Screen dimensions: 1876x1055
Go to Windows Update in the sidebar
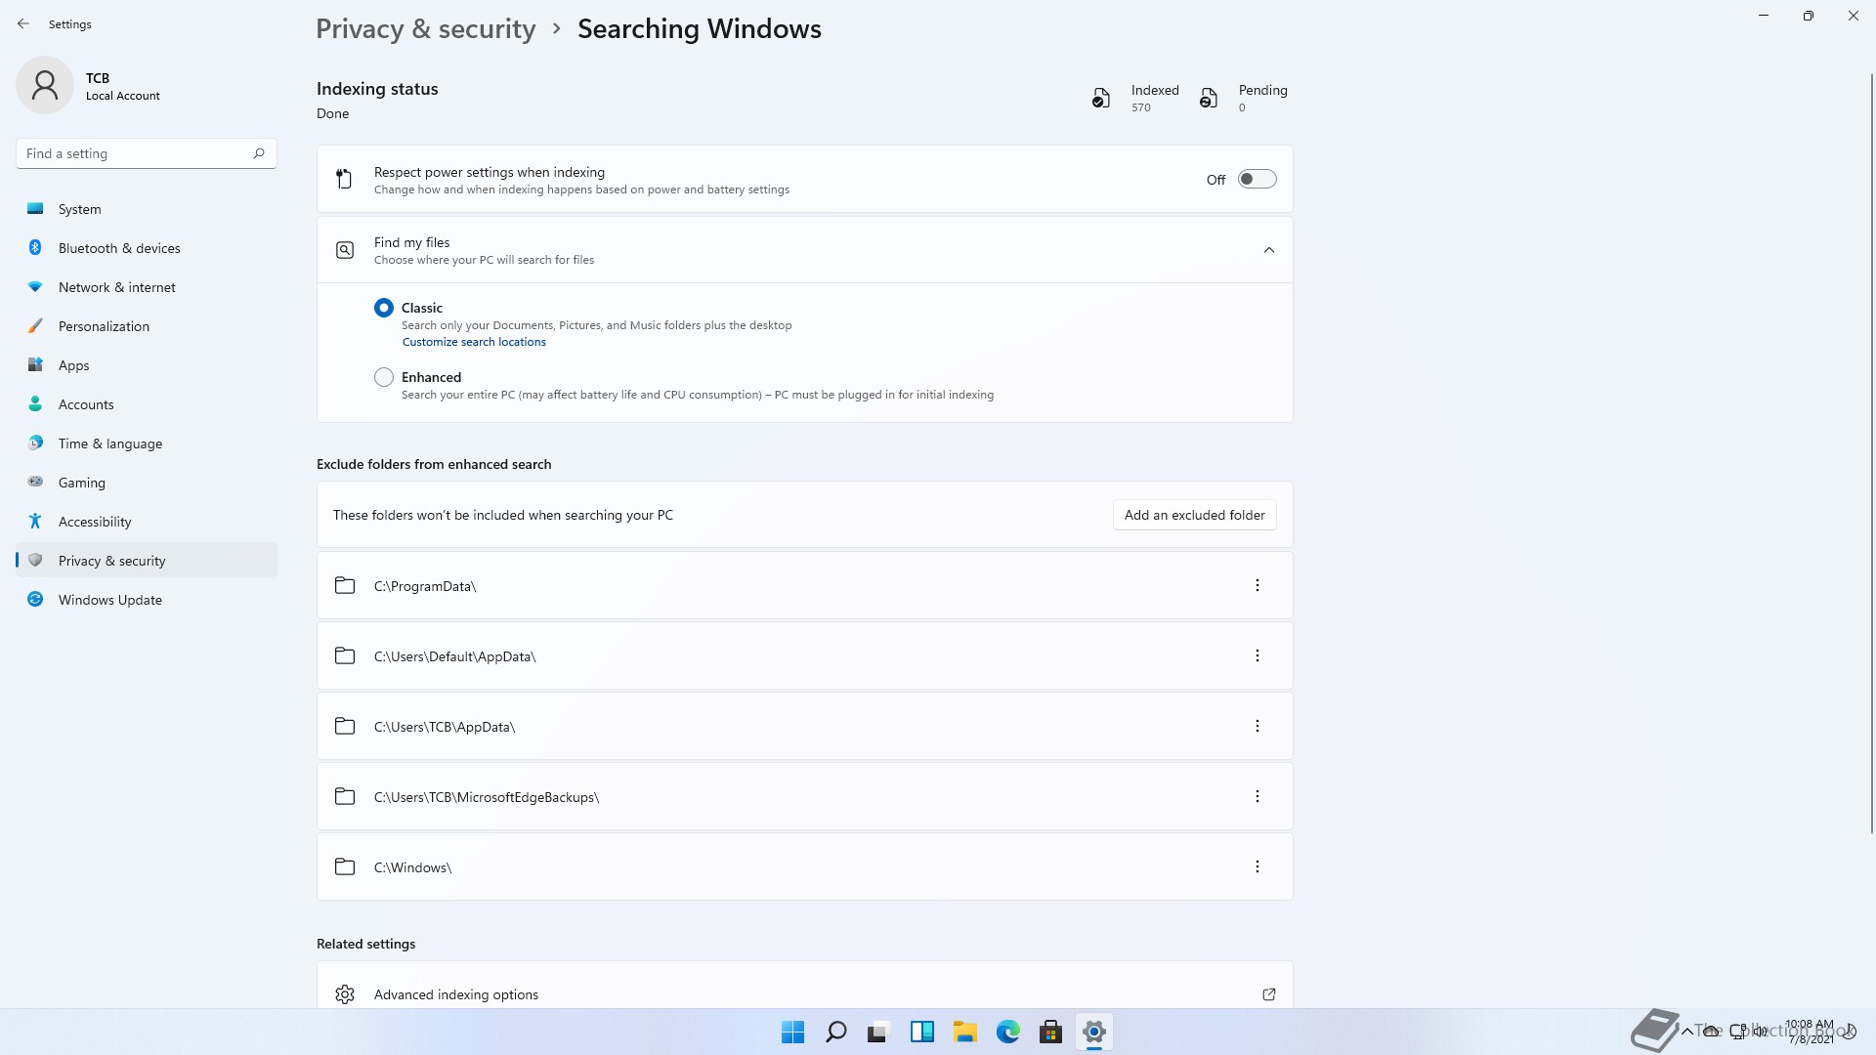click(x=109, y=600)
